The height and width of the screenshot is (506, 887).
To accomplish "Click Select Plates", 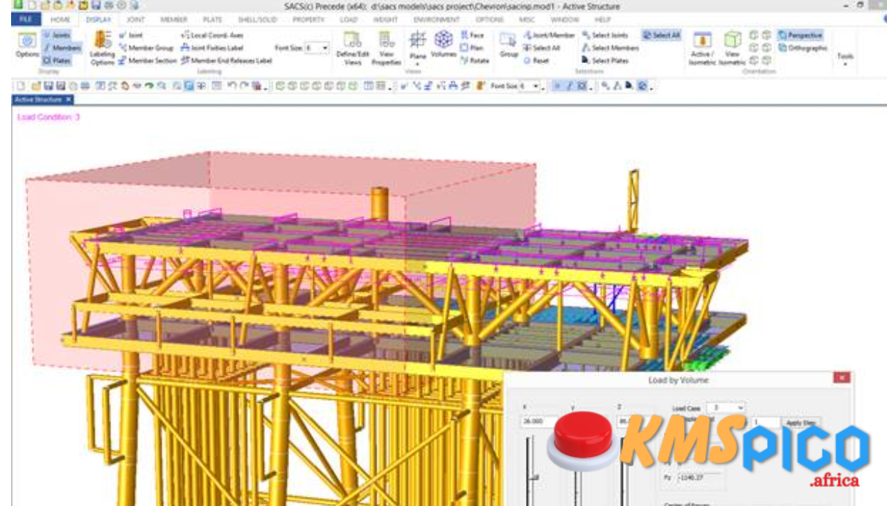I will pos(605,60).
